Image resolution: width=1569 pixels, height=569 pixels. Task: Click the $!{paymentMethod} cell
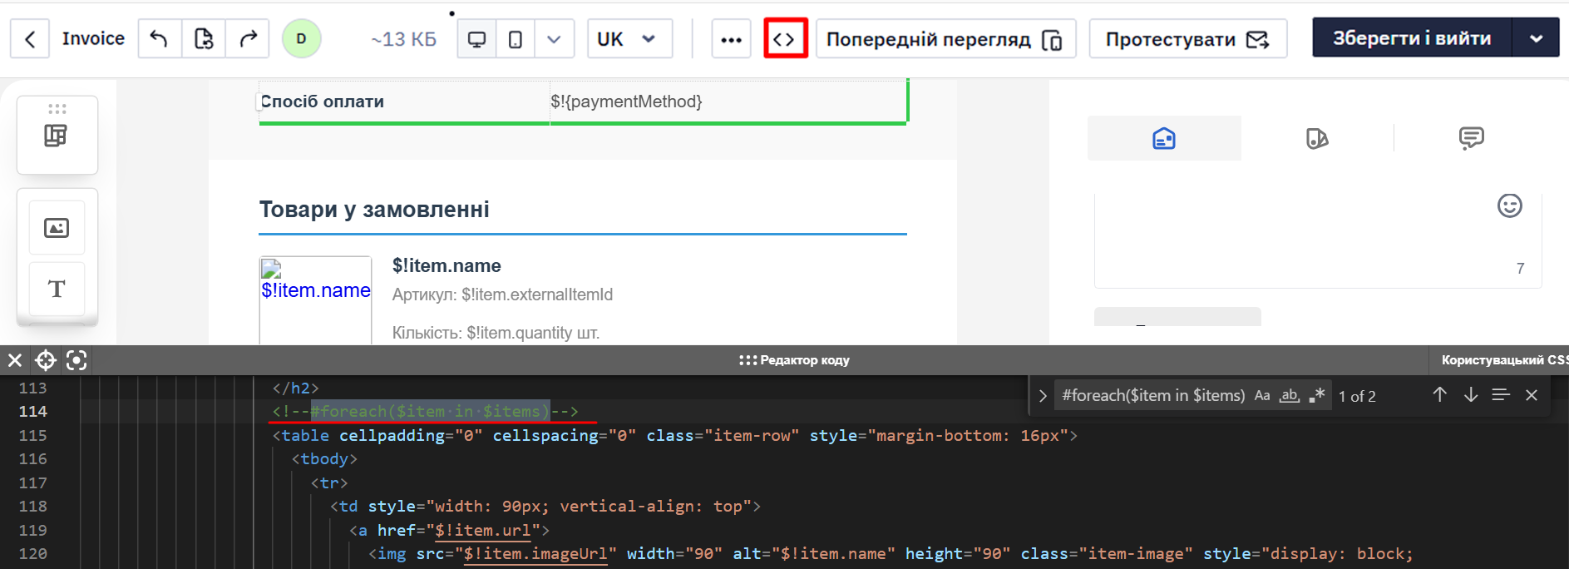[728, 101]
